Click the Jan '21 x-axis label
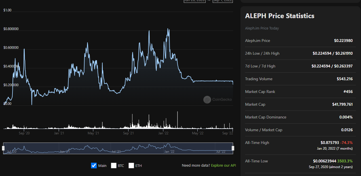Image resolution: width=361 pixels, height=176 pixels. (x=59, y=133)
